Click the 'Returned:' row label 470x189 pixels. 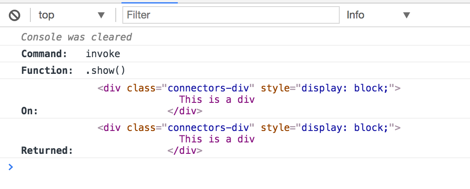point(47,151)
